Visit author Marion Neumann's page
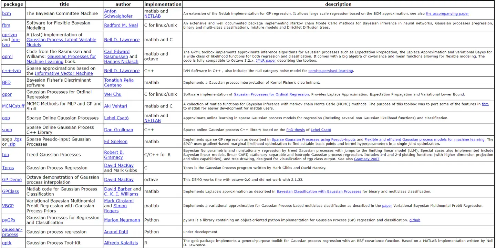496x248 pixels. click(x=122, y=220)
